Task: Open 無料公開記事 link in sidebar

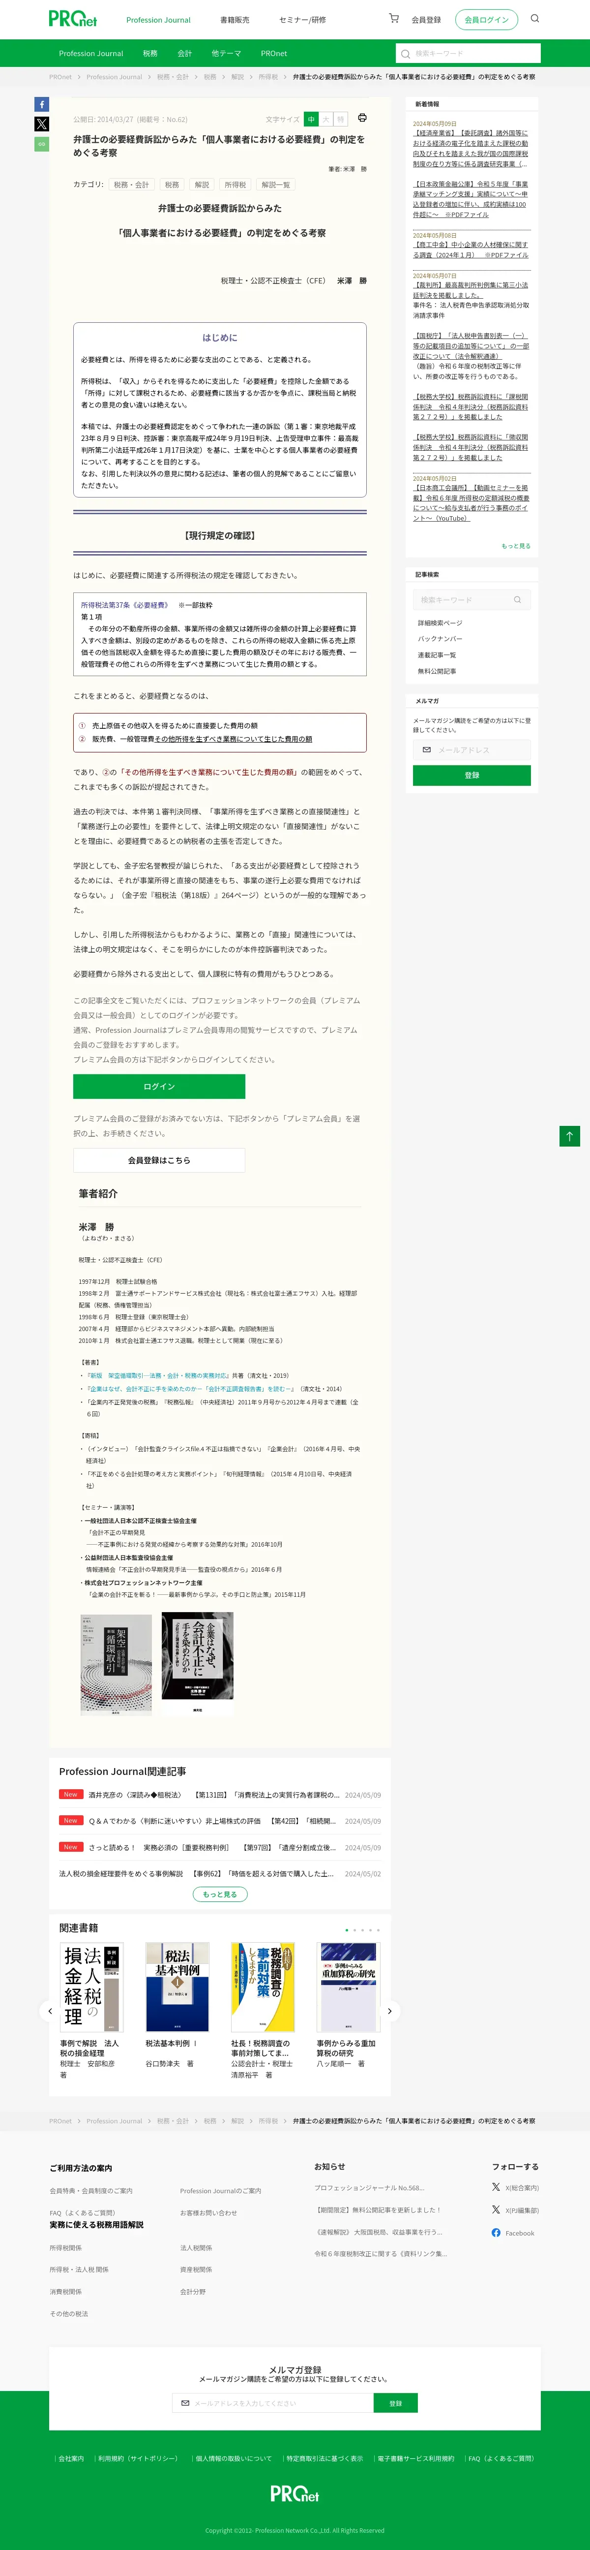Action: click(437, 671)
